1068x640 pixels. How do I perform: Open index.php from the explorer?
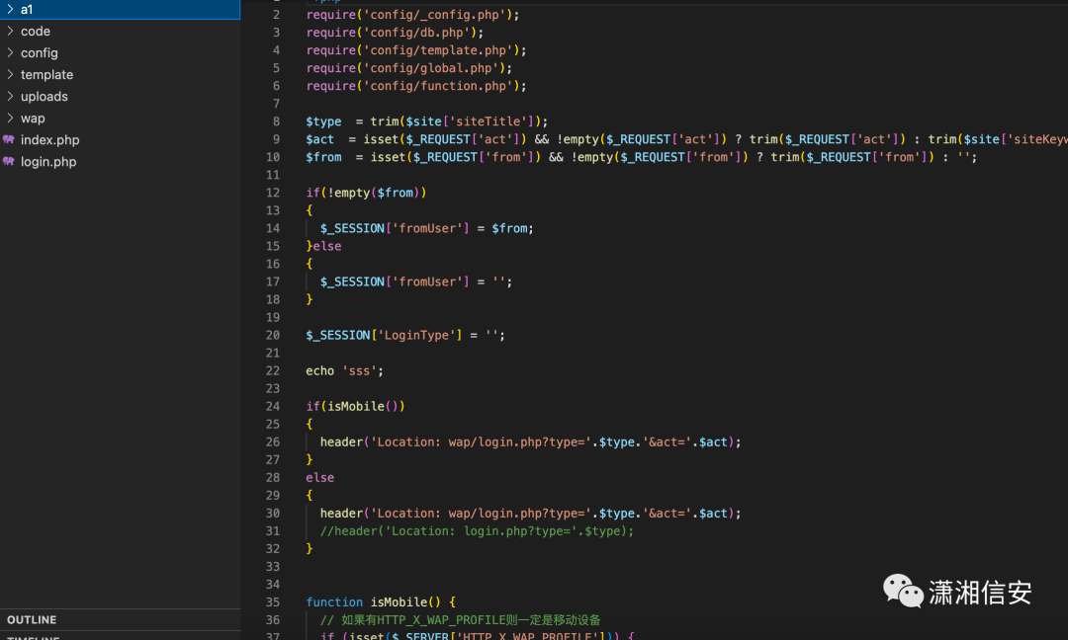tap(49, 140)
